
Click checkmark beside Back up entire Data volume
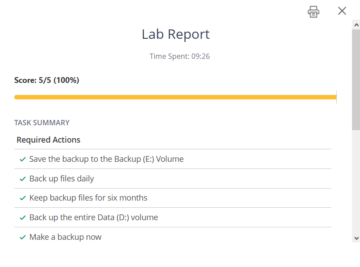(22, 218)
